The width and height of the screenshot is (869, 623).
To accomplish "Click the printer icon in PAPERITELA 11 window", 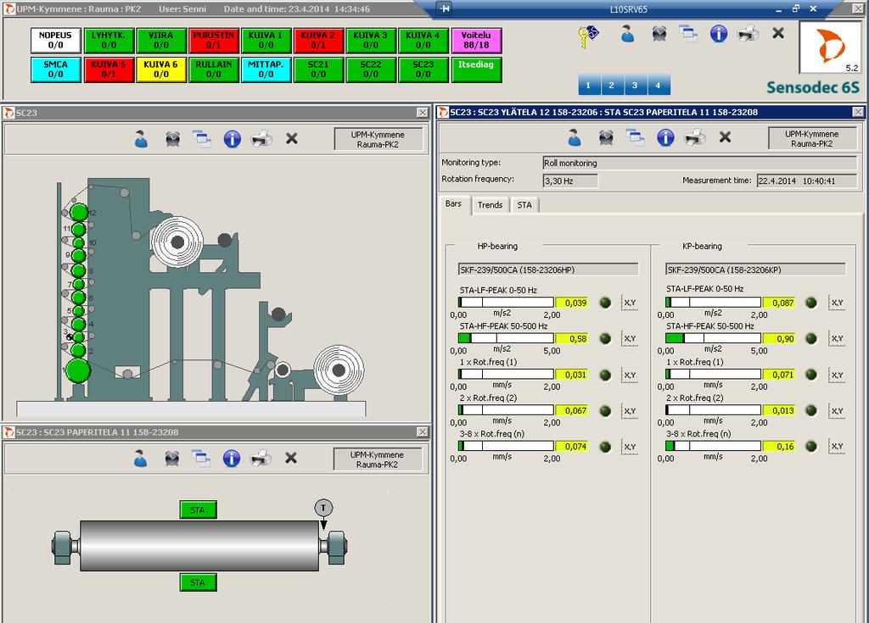I will point(261,458).
